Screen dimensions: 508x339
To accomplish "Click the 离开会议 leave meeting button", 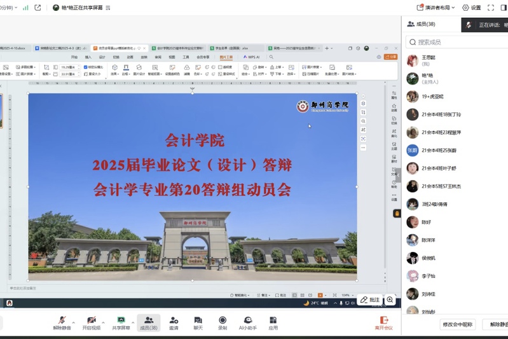I will (383, 323).
